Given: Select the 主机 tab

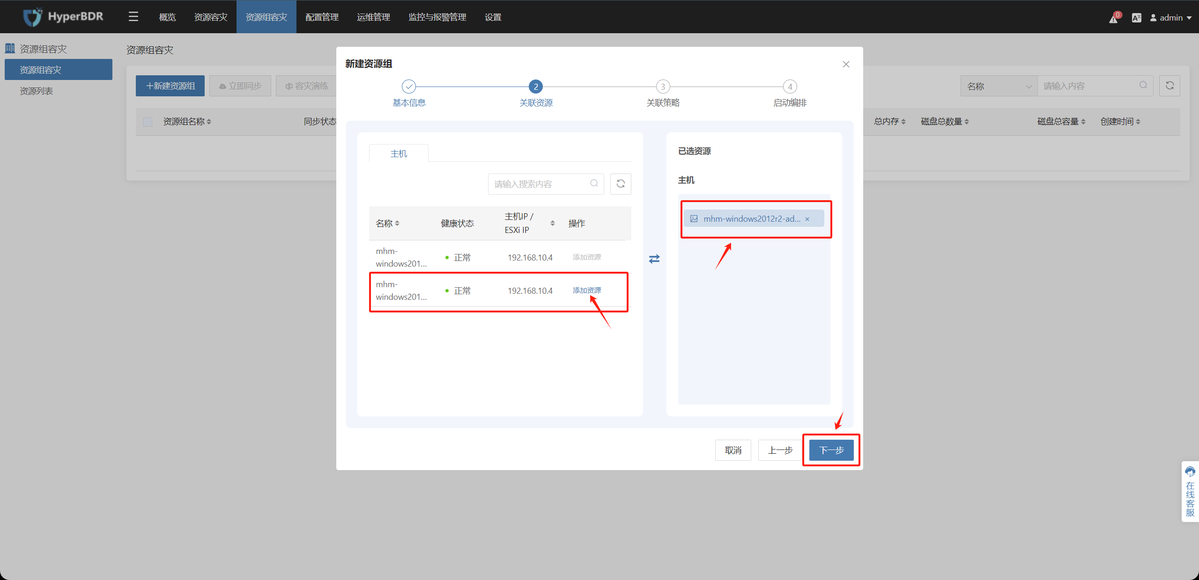Looking at the screenshot, I should pos(399,153).
